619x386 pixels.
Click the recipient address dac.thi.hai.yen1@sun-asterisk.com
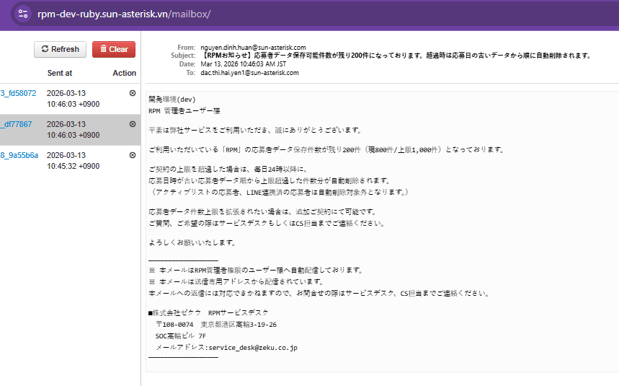(249, 72)
